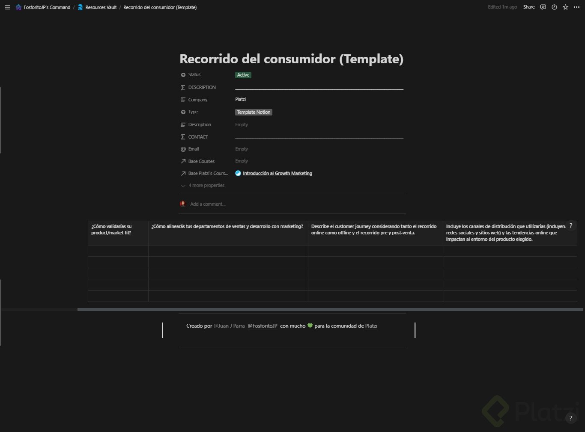Click the Growth Marketing course page icon
This screenshot has width=585, height=432.
[238, 173]
